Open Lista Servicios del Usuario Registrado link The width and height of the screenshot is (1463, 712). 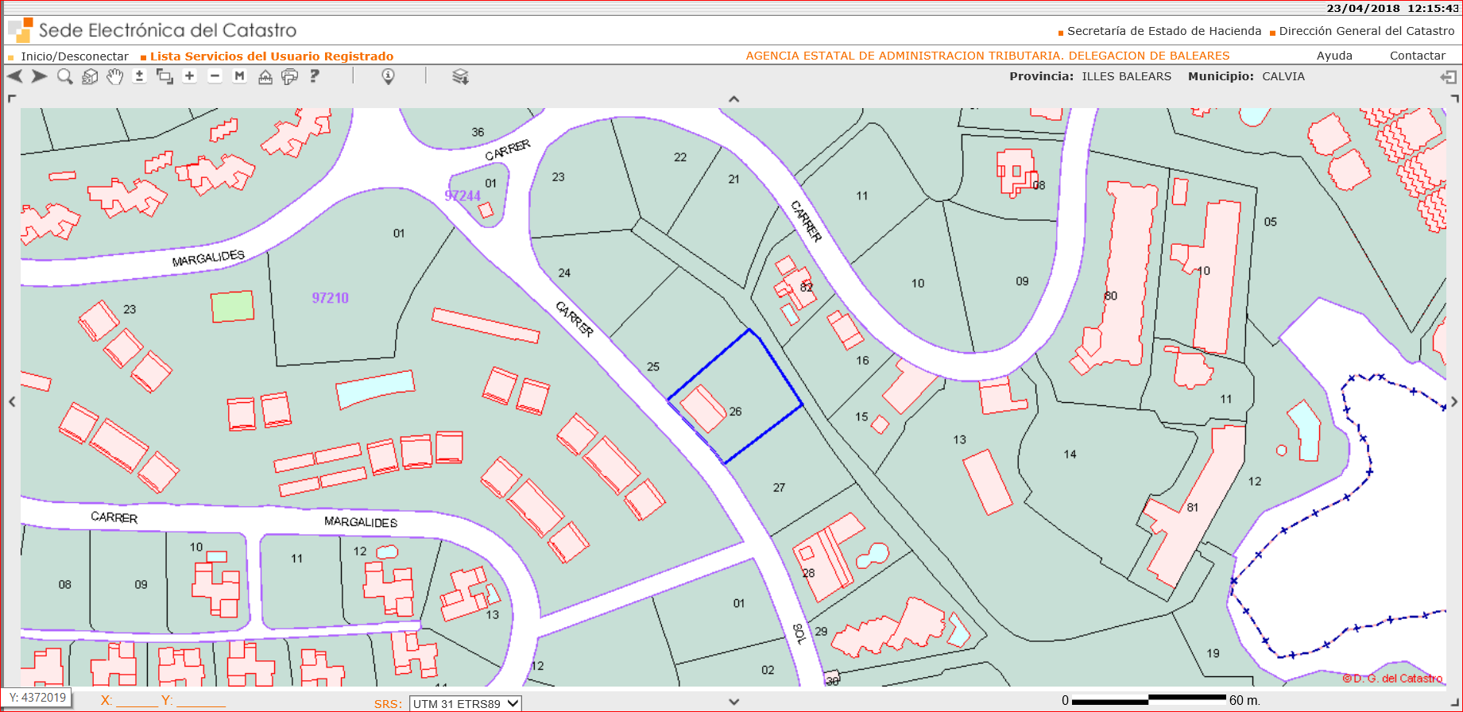tap(272, 56)
